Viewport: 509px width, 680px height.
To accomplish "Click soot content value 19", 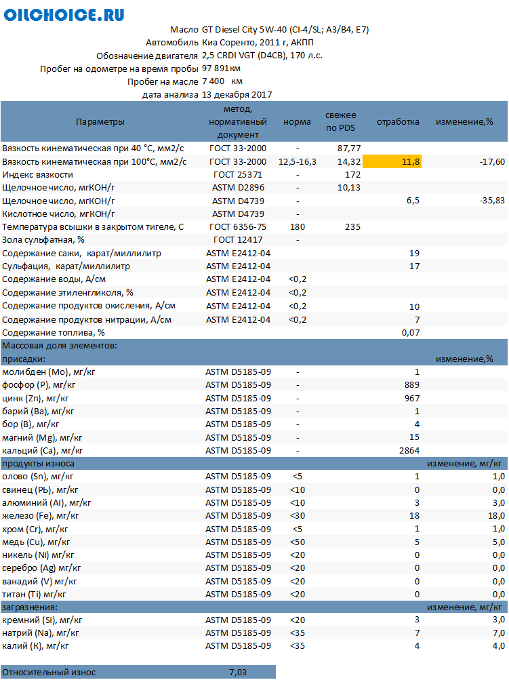I will pos(414,254).
